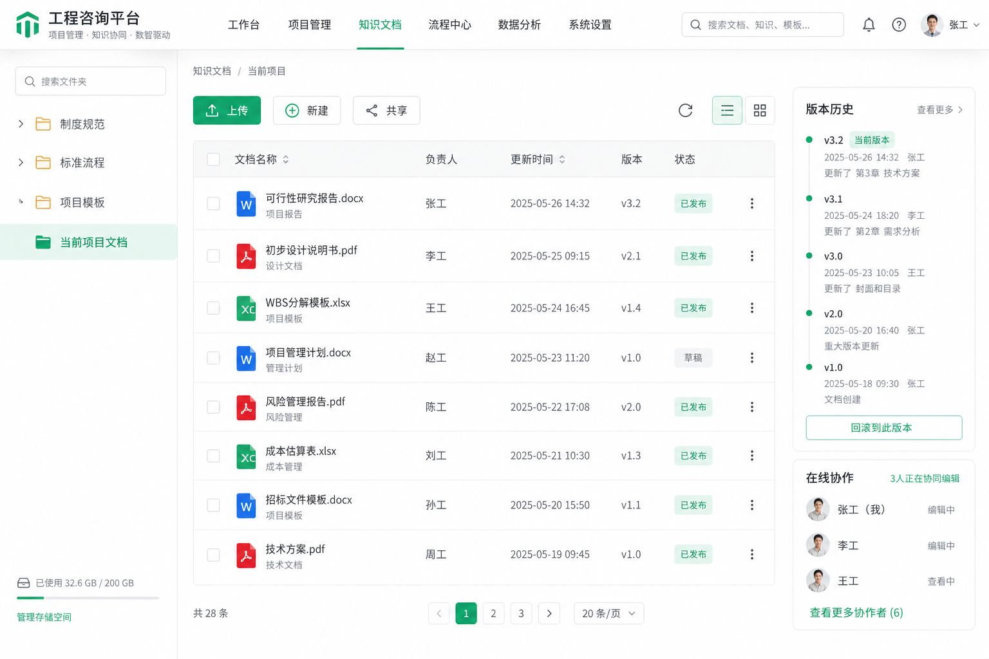Check the box for 项目管理计划.docx
Screen dimensions: 989x659
coord(213,358)
